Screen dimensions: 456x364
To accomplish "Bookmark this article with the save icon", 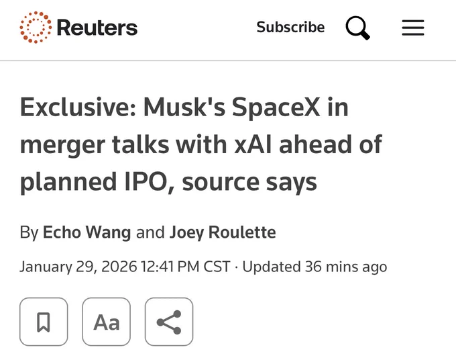I will click(x=44, y=322).
